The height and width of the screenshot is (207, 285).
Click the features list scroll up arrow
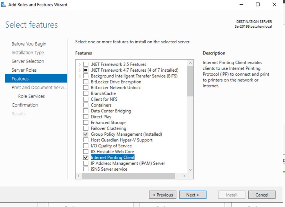pyautogui.click(x=190, y=63)
